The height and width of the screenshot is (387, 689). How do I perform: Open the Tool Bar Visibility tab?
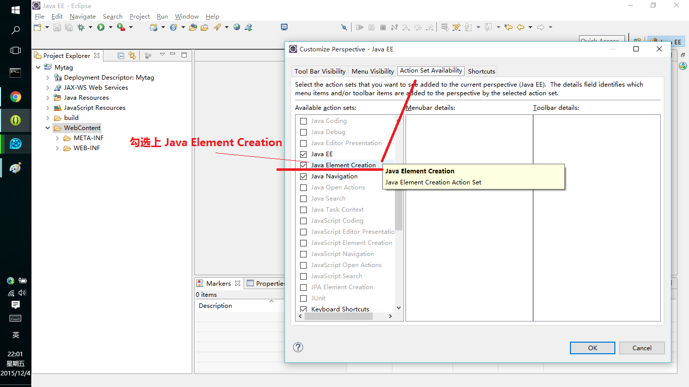click(x=320, y=71)
